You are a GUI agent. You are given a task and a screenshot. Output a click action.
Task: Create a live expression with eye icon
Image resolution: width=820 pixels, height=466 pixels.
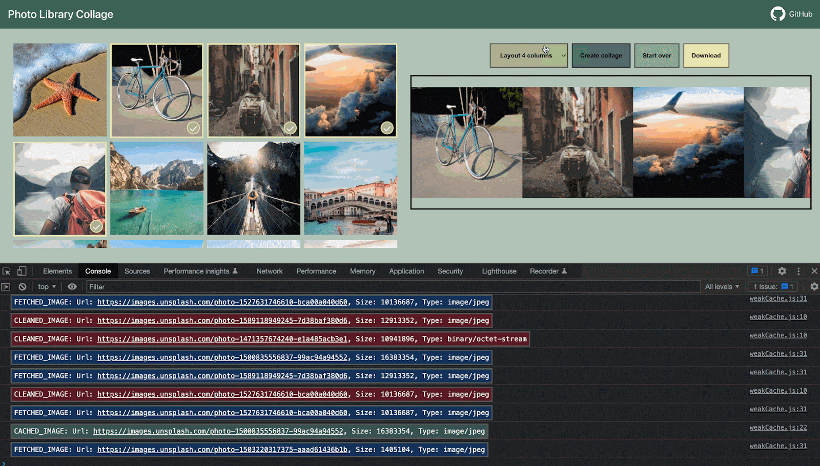(72, 287)
